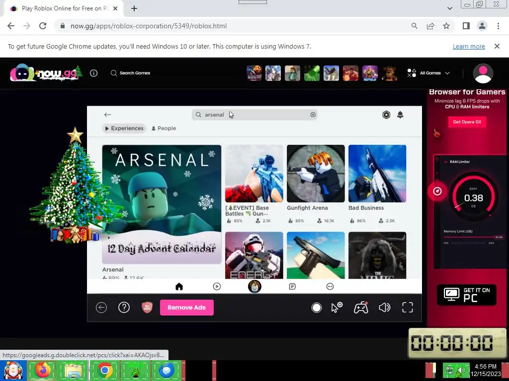
Task: Open the Energy game thumbnail
Action: coord(254,255)
